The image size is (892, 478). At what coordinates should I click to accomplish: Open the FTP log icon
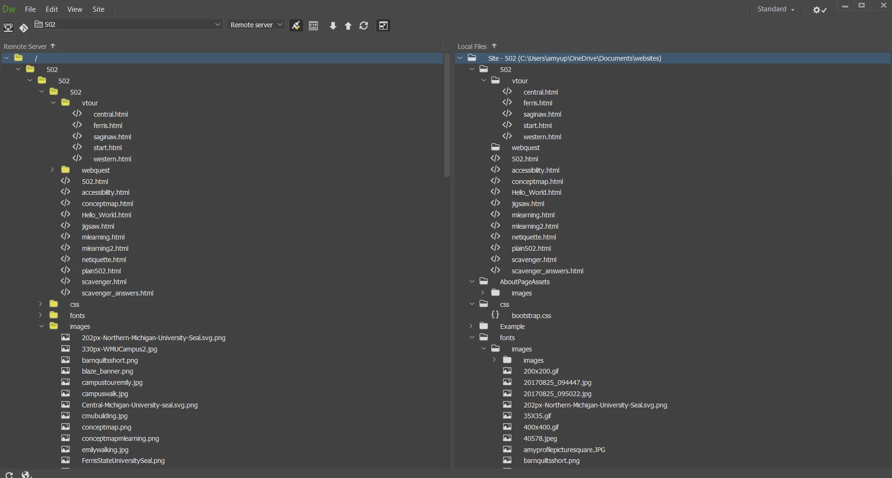[314, 26]
